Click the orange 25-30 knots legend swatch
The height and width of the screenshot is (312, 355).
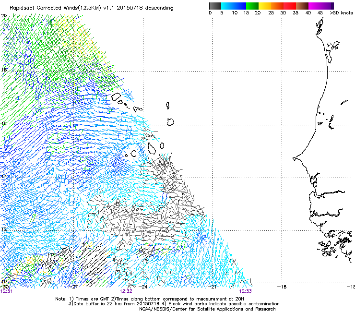click(277, 6)
